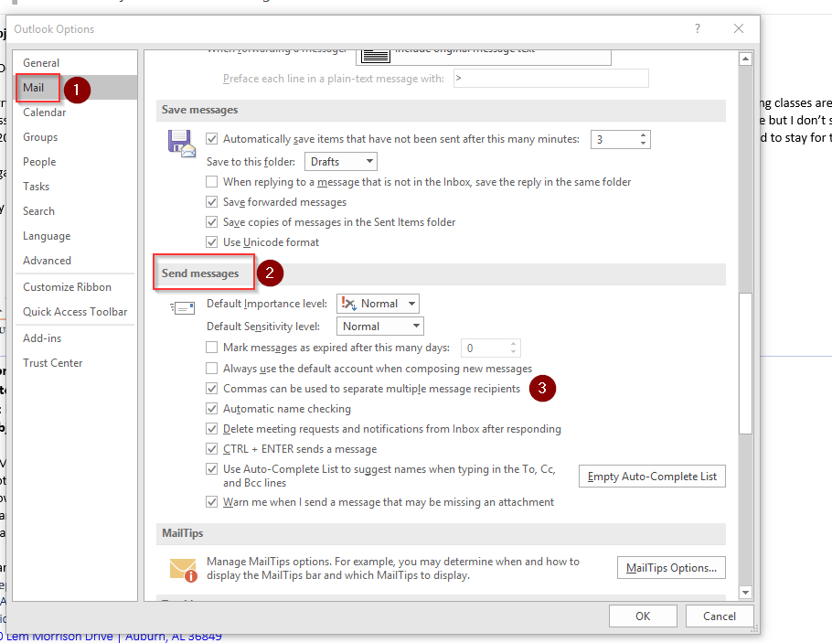Expand the Default Importance level dropdown

pos(378,304)
